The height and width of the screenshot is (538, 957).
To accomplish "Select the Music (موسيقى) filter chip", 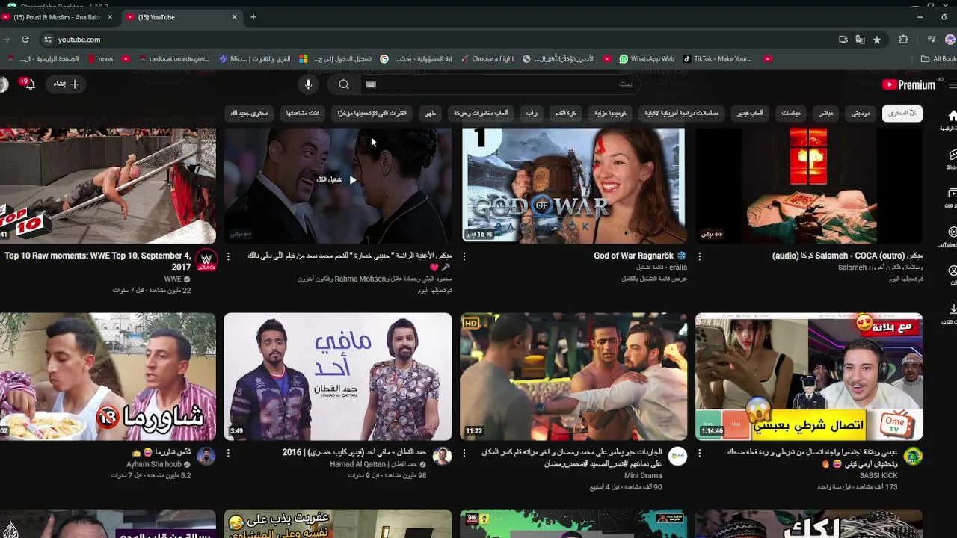I will [861, 113].
